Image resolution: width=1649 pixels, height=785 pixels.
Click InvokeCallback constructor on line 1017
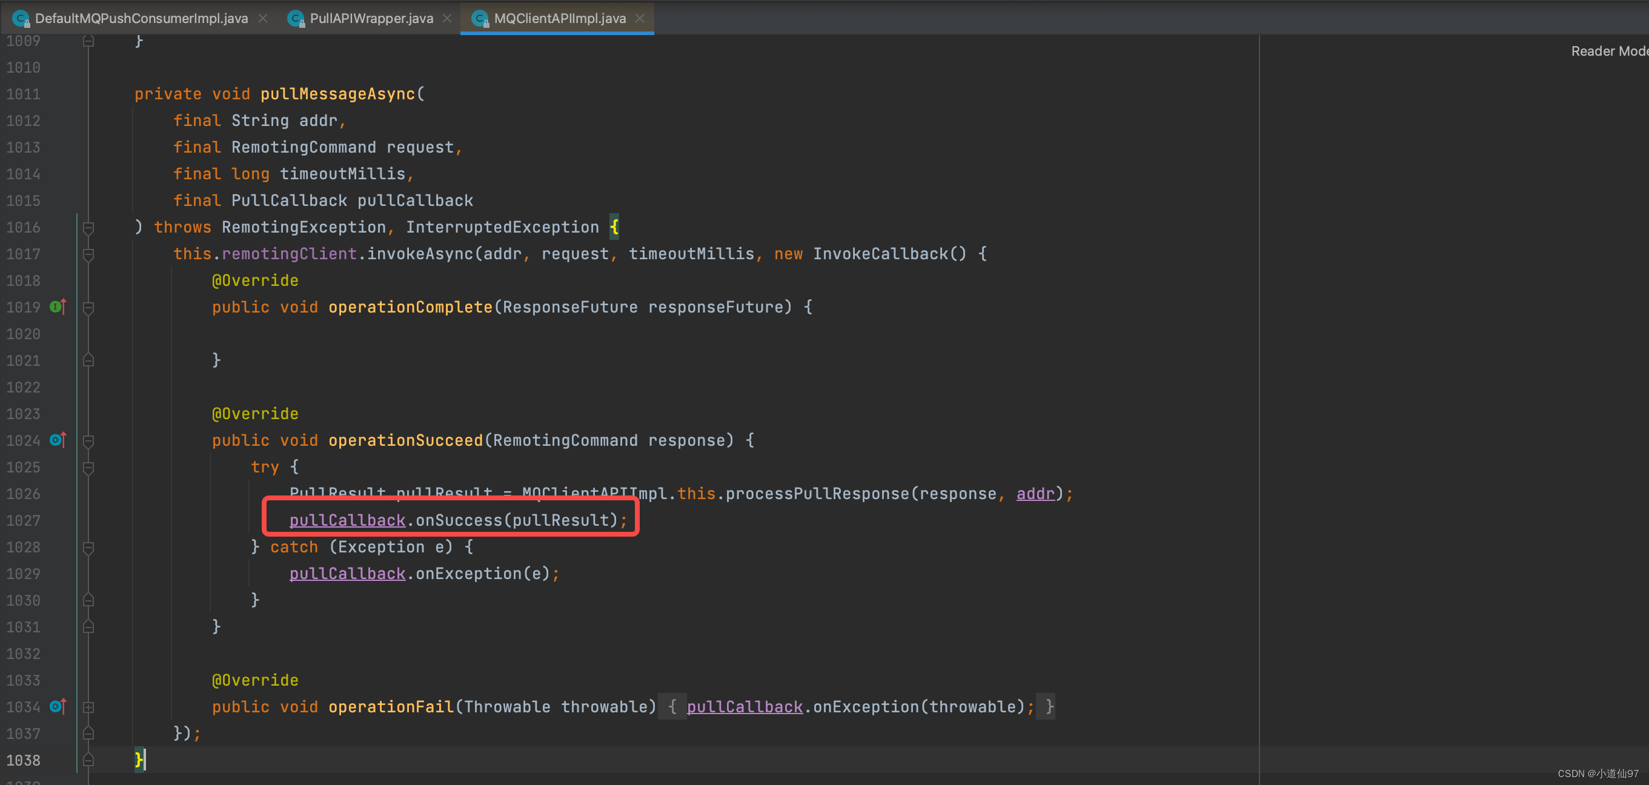coord(880,254)
